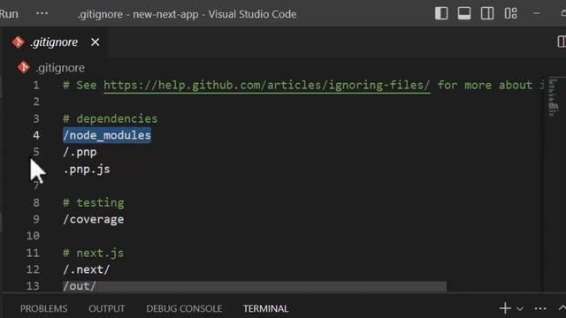Click line number 4 in the gutter
Screen dimensions: 566x318
click(x=36, y=135)
